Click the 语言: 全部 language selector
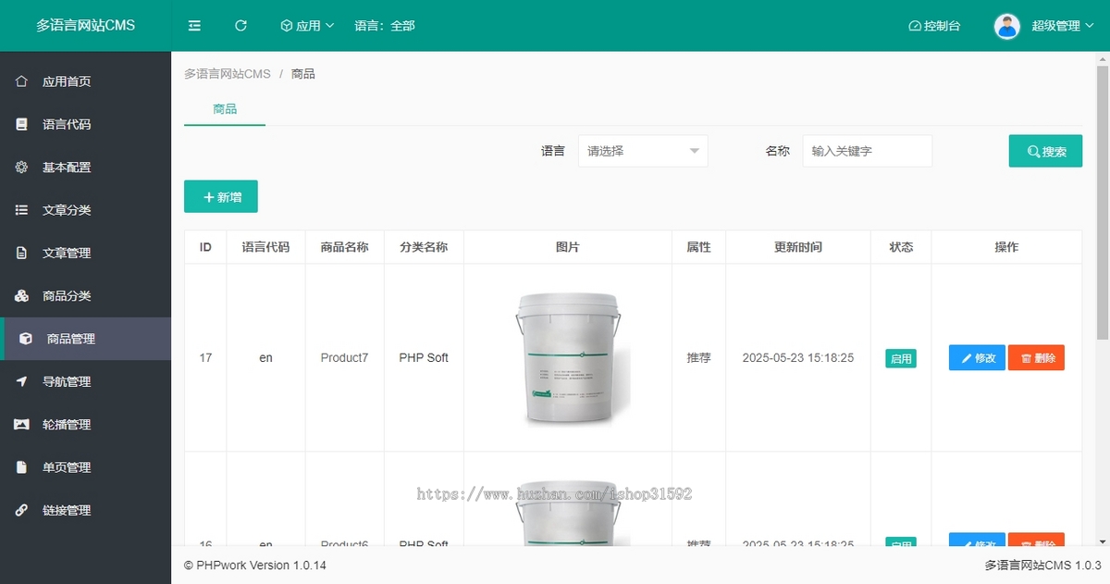Viewport: 1110px width, 584px height. click(x=385, y=26)
